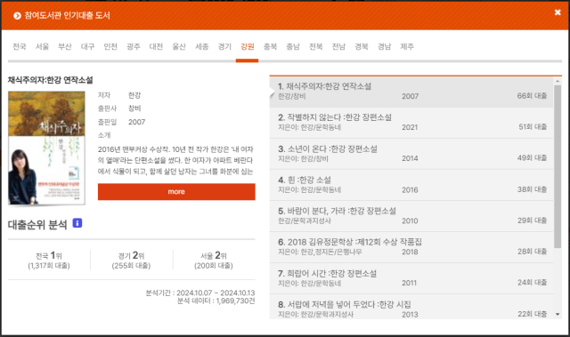Select the 전남 region tab
The height and width of the screenshot is (337, 570).
pyautogui.click(x=338, y=46)
